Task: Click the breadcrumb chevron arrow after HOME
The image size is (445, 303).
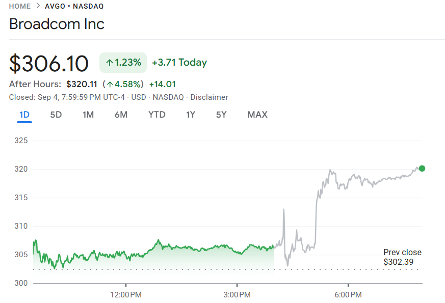Action: click(38, 7)
